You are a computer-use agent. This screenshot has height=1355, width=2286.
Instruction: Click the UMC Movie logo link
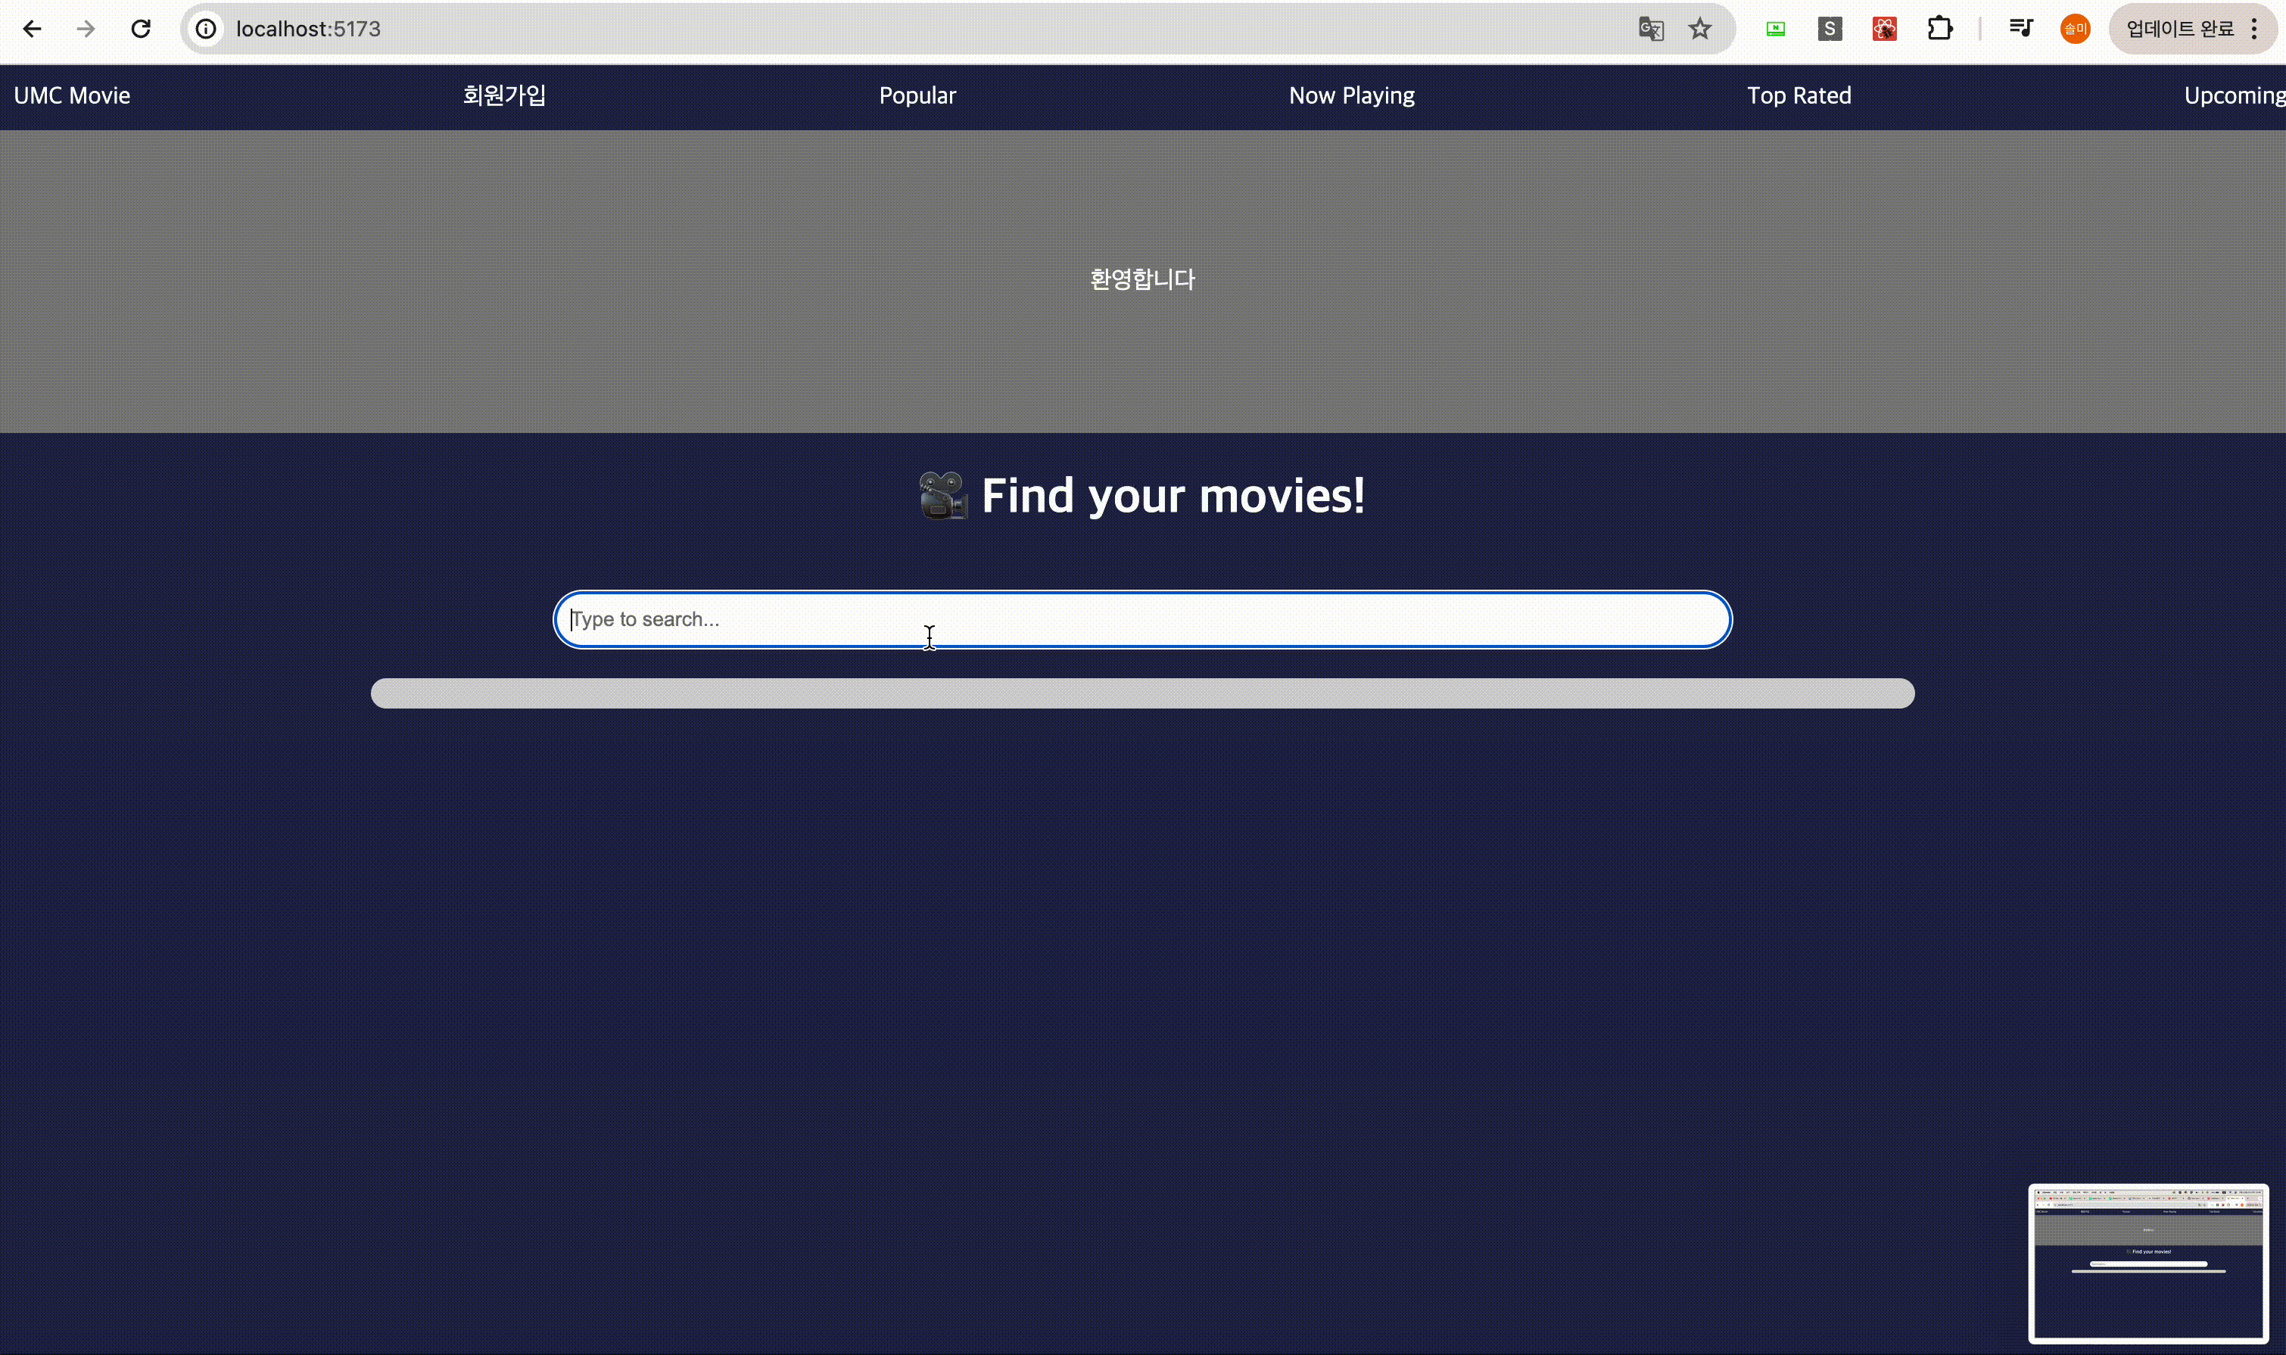point(72,96)
